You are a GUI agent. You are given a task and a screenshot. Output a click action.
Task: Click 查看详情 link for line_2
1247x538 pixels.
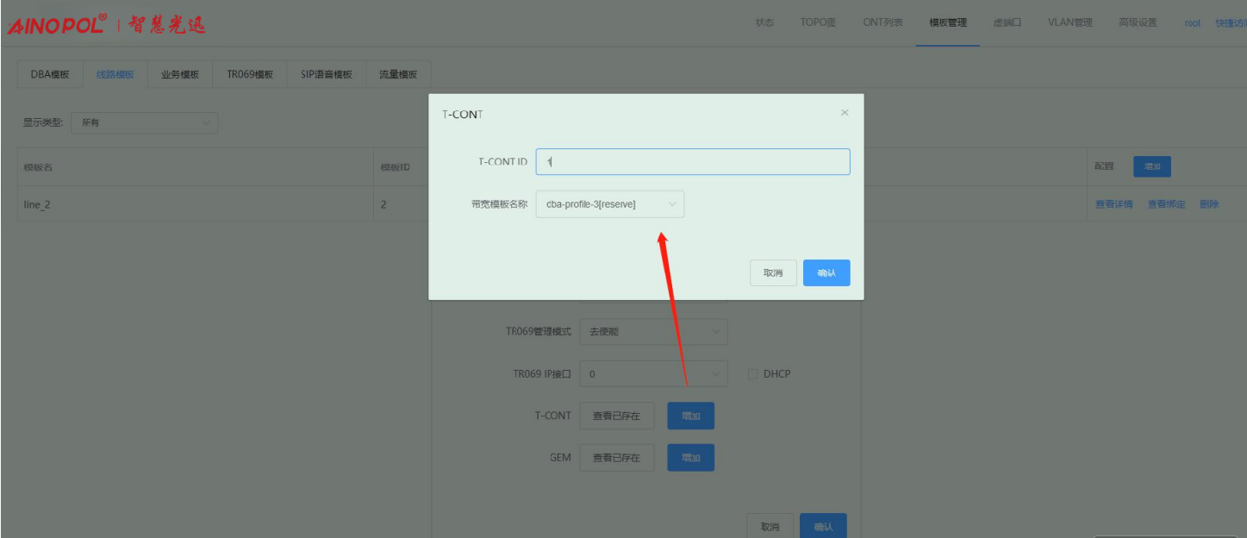(1113, 204)
